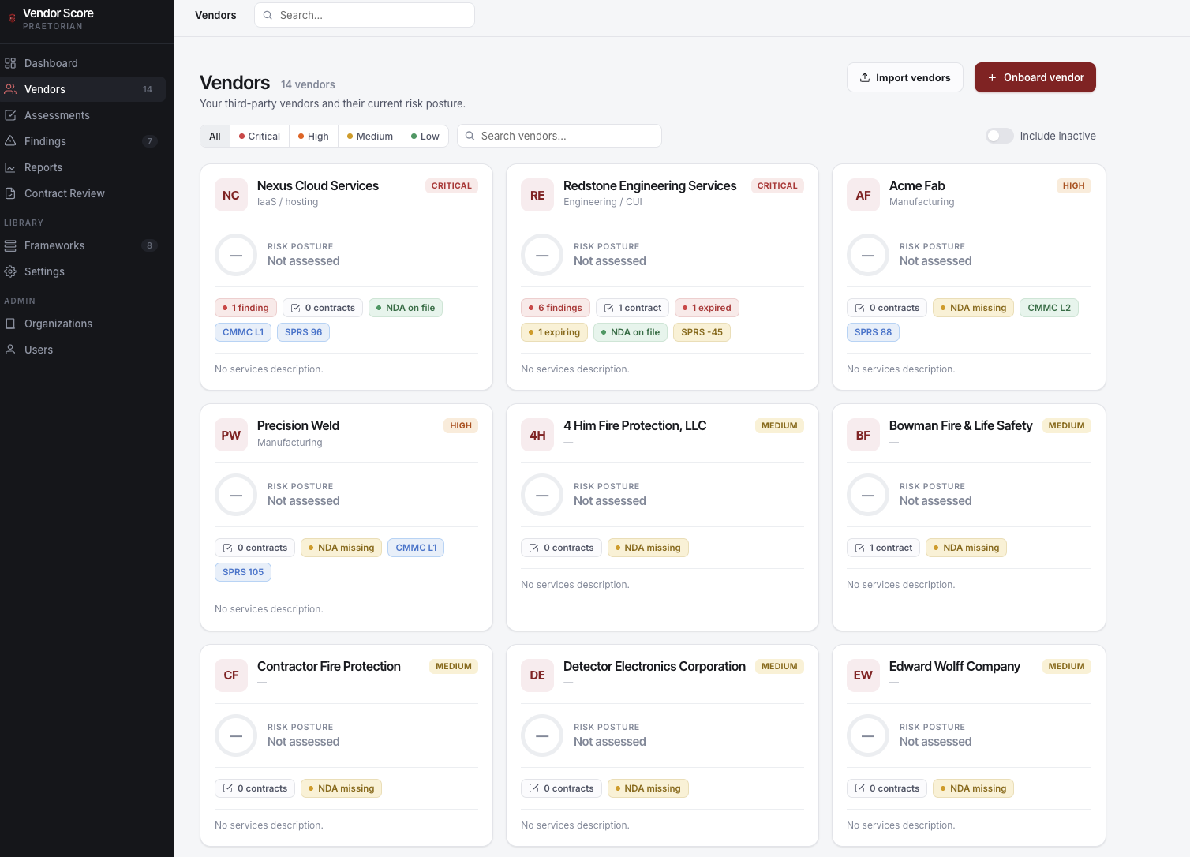The width and height of the screenshot is (1190, 857).
Task: Click the 1 contract tag on Bowman Fire
Action: pyautogui.click(x=883, y=548)
